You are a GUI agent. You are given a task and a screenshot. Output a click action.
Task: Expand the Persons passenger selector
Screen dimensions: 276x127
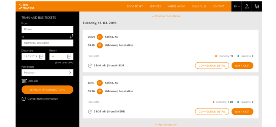(47, 72)
